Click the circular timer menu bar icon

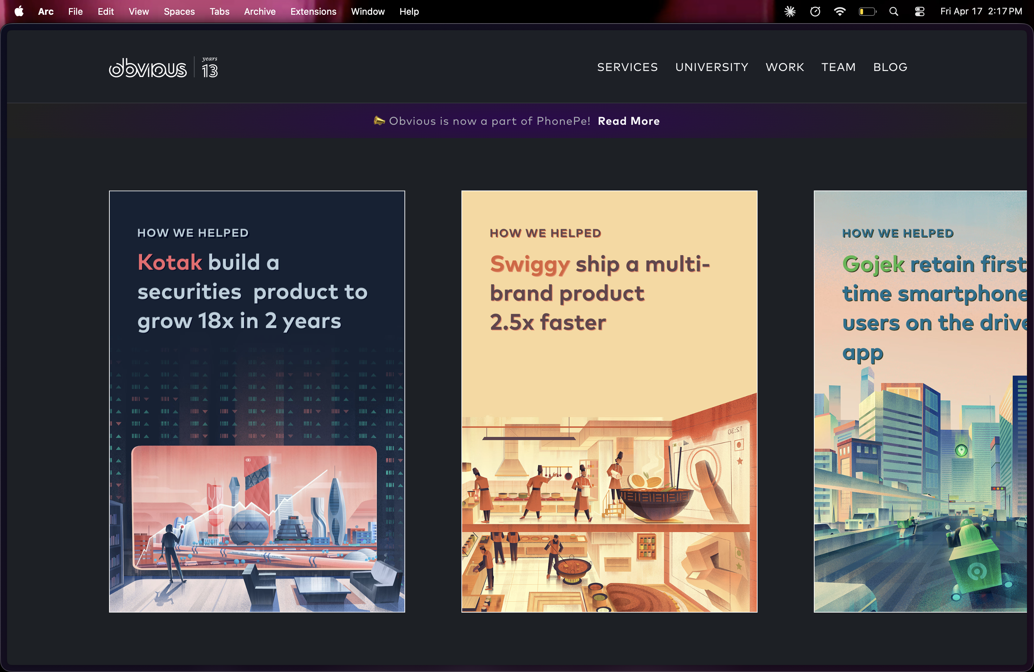[x=815, y=11]
